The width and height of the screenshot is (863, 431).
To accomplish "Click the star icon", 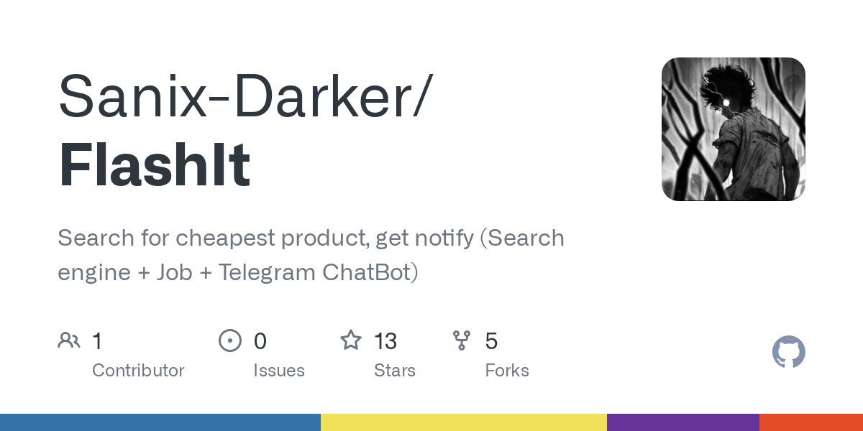I will coord(351,340).
